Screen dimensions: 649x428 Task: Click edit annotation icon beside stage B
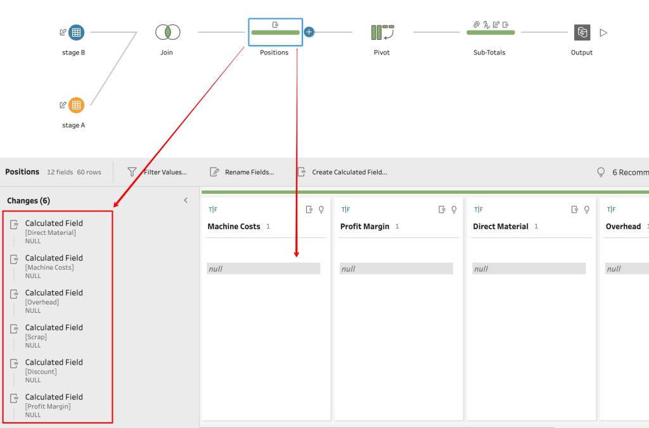pos(63,32)
